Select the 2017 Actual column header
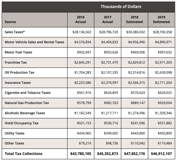Viewport: 177px width, 161px height. [108, 19]
